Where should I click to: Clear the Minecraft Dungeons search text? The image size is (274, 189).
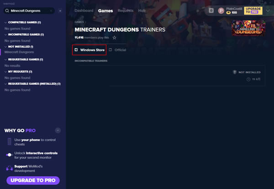[52, 11]
